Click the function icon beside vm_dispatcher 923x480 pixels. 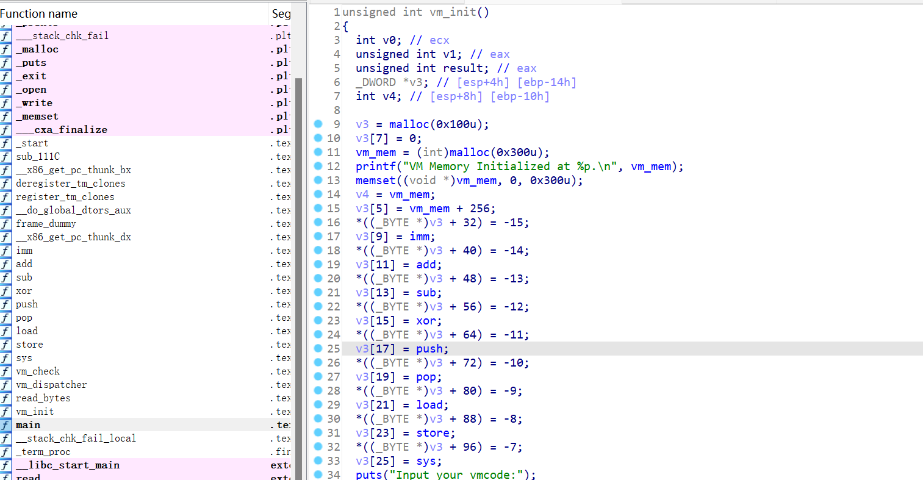pos(5,385)
